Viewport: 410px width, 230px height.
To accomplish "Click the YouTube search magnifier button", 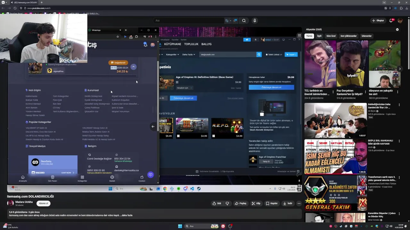I will (x=244, y=20).
